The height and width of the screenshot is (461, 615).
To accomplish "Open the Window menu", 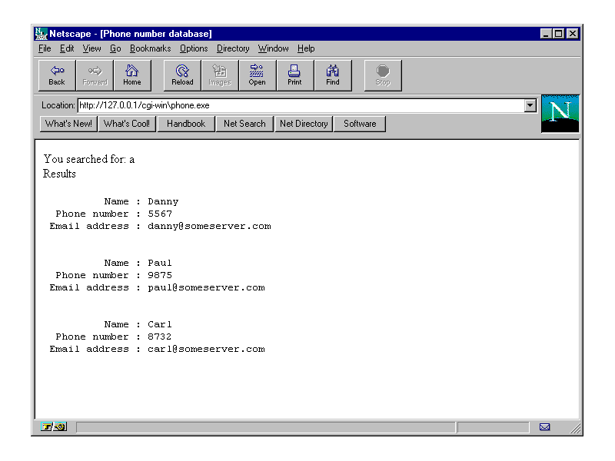I will point(273,48).
